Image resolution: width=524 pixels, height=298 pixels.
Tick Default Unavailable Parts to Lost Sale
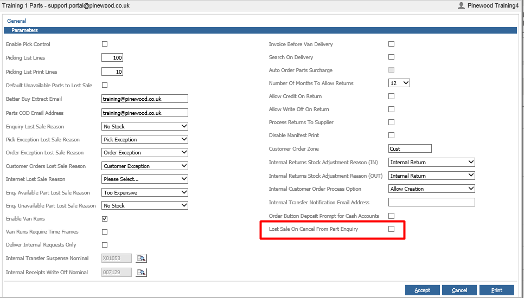[x=105, y=85]
